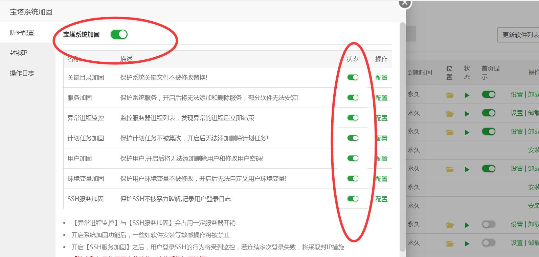This screenshot has height=257, width=539.
Task: Toggle 服务加固 status switch
Action: click(353, 98)
